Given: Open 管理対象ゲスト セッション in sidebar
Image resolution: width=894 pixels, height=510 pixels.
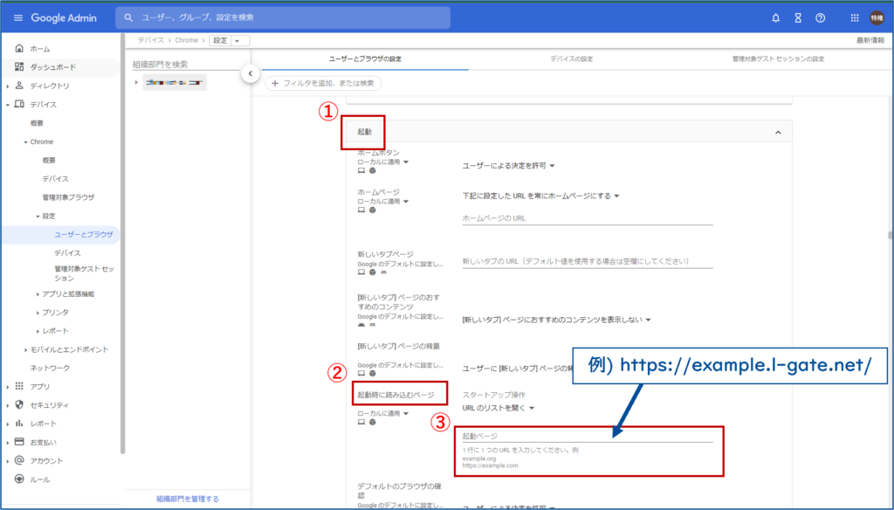Looking at the screenshot, I should (85, 273).
